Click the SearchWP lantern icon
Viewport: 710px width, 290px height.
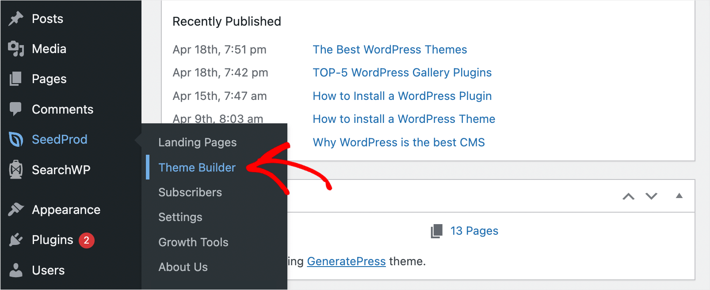[x=16, y=170]
